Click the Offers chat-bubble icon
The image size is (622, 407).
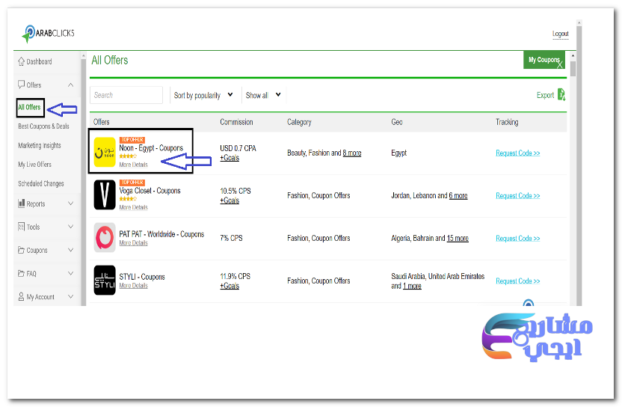point(22,85)
